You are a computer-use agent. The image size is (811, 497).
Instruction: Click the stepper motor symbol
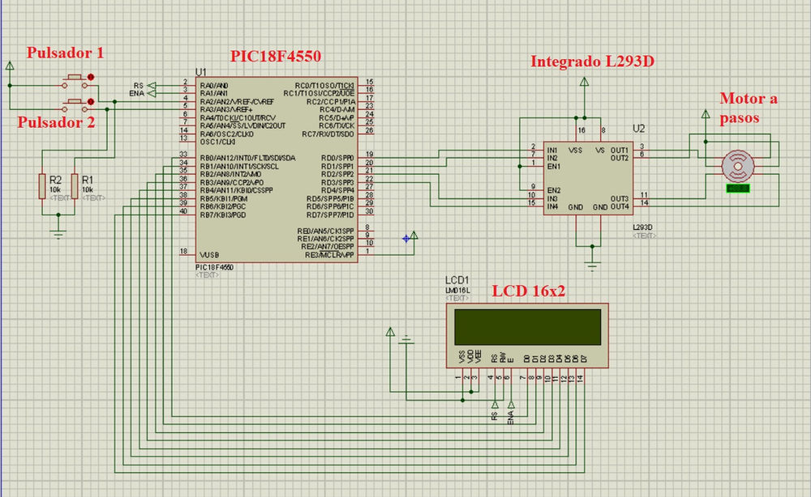pos(738,166)
